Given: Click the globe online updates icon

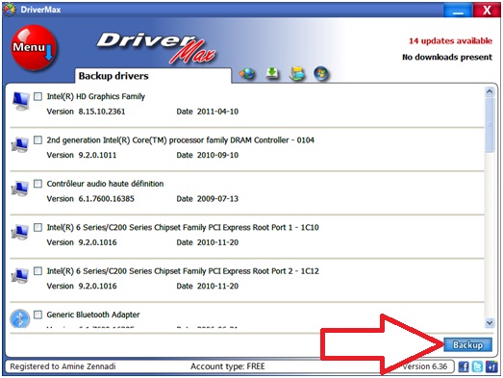Looking at the screenshot, I should 247,73.
